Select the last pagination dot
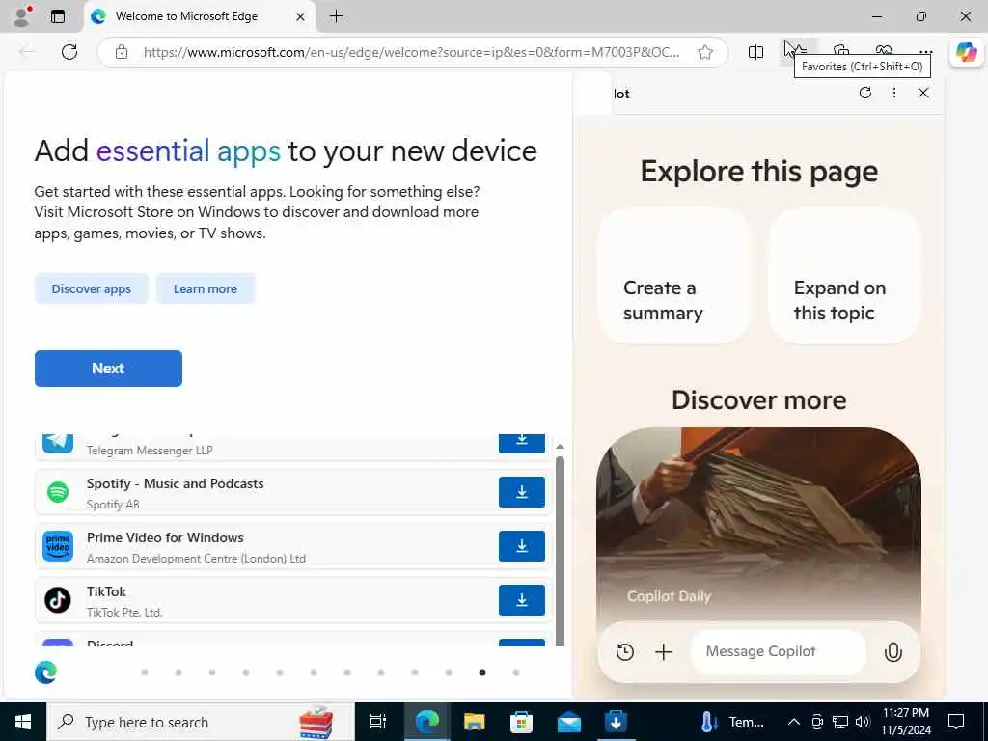The height and width of the screenshot is (741, 988). (516, 672)
